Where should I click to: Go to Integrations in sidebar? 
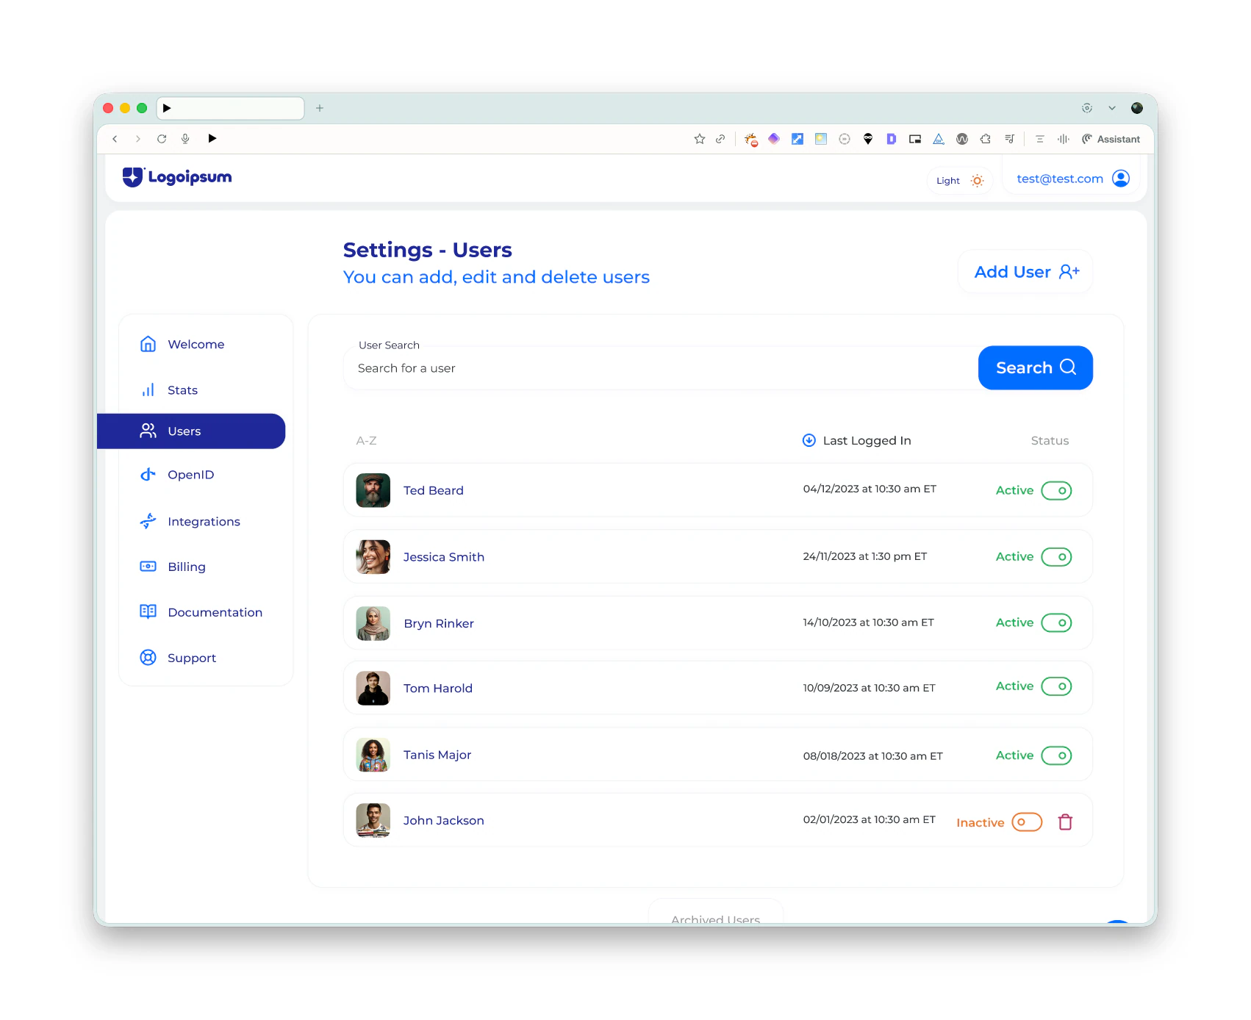(x=190, y=521)
